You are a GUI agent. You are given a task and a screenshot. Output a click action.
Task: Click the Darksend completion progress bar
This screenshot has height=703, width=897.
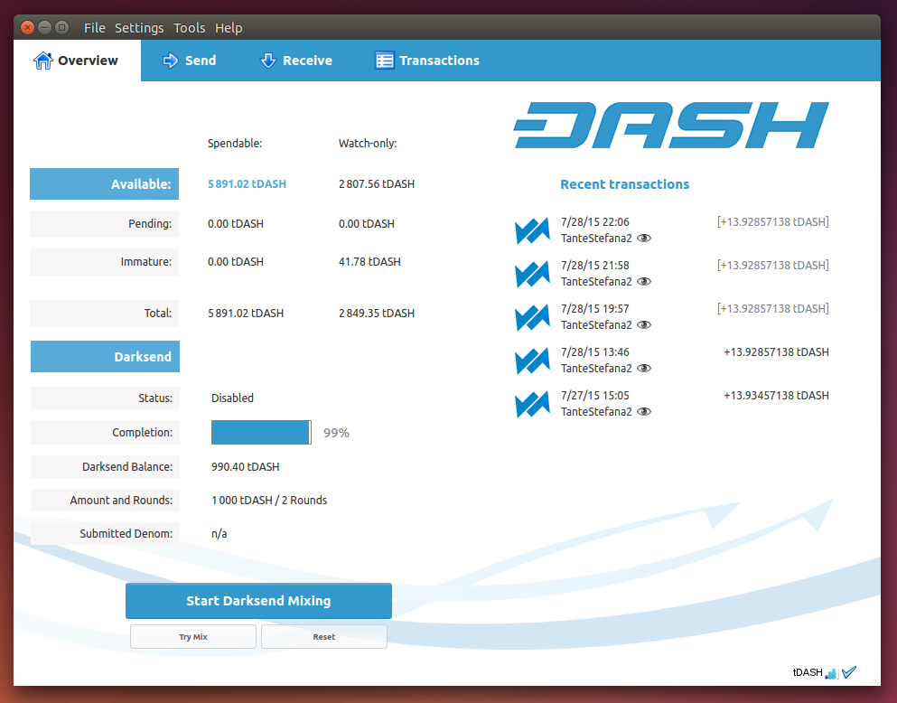261,433
